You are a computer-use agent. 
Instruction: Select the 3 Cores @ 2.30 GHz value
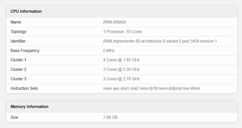[121, 69]
